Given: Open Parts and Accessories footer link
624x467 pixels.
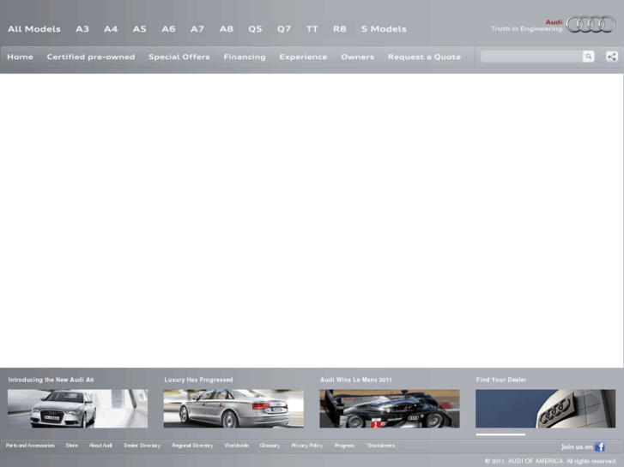Looking at the screenshot, I should coord(30,446).
